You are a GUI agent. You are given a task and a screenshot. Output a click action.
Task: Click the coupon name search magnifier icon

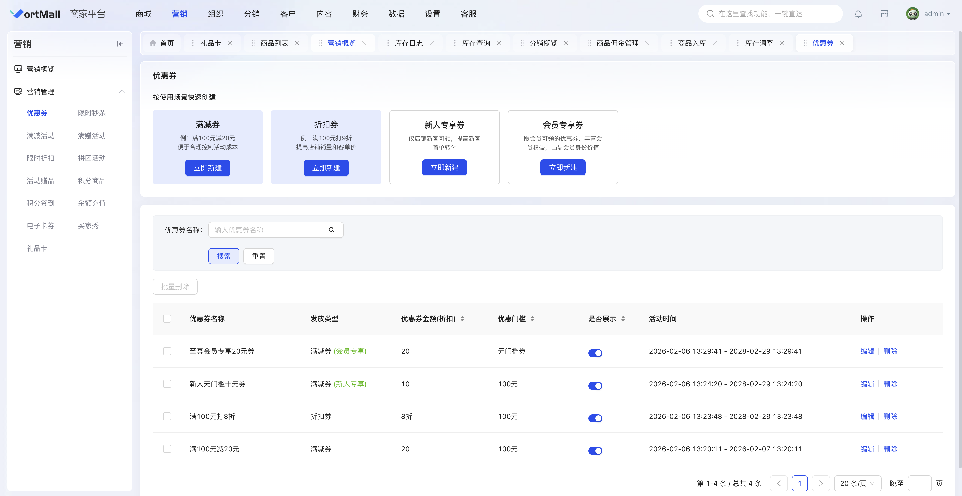[x=331, y=230]
